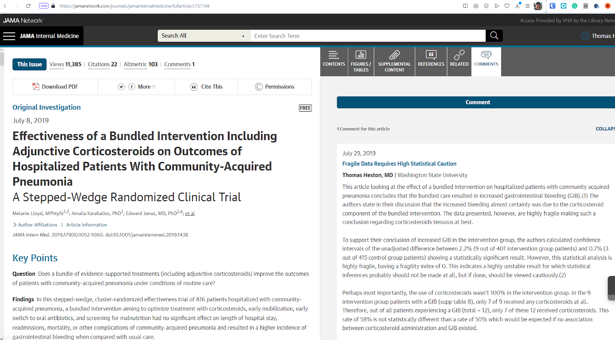Add page to bookmarks with heart icon
This screenshot has height=340, width=615.
point(507,6)
